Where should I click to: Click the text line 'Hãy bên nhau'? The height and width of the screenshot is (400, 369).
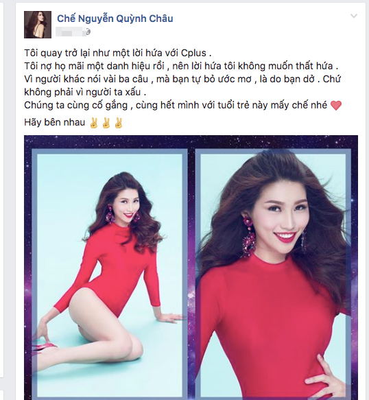point(54,122)
